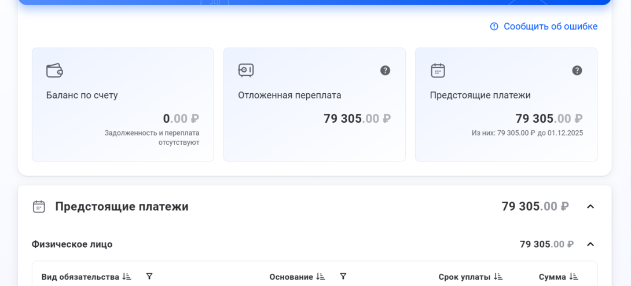Open help tooltip for Отложенная переплата

pos(385,71)
